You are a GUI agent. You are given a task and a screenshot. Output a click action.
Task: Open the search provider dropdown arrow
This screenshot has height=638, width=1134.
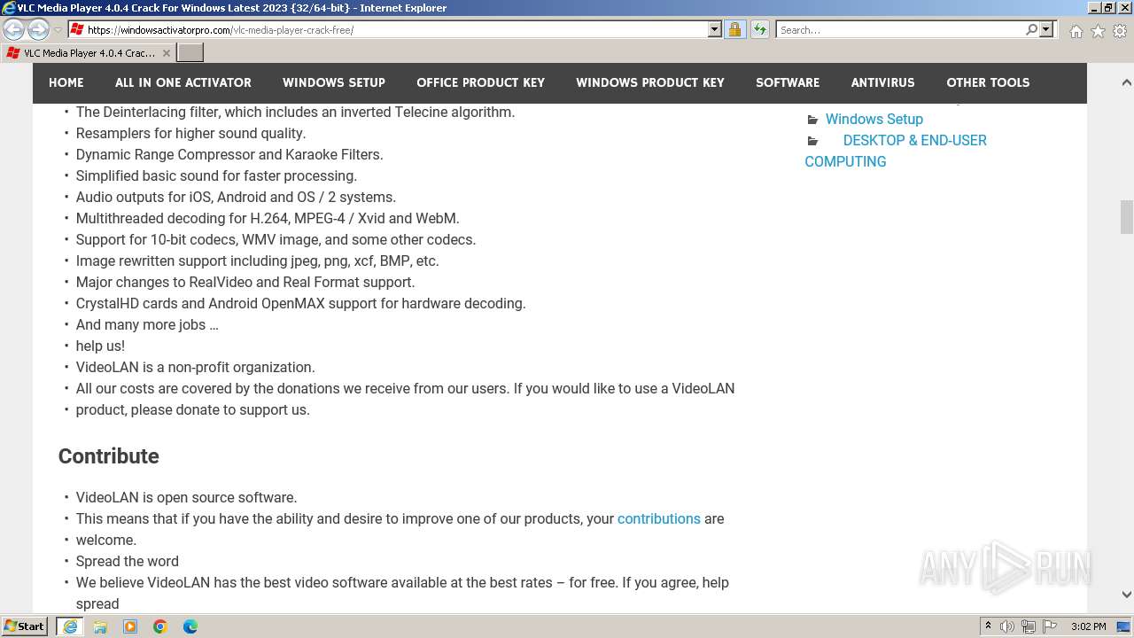click(1046, 29)
